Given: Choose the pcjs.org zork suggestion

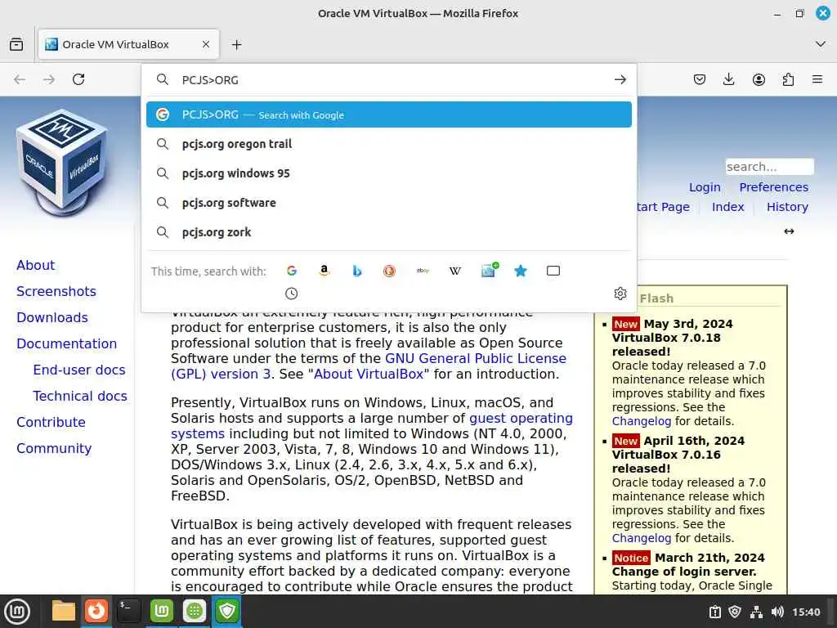Looking at the screenshot, I should (x=388, y=231).
